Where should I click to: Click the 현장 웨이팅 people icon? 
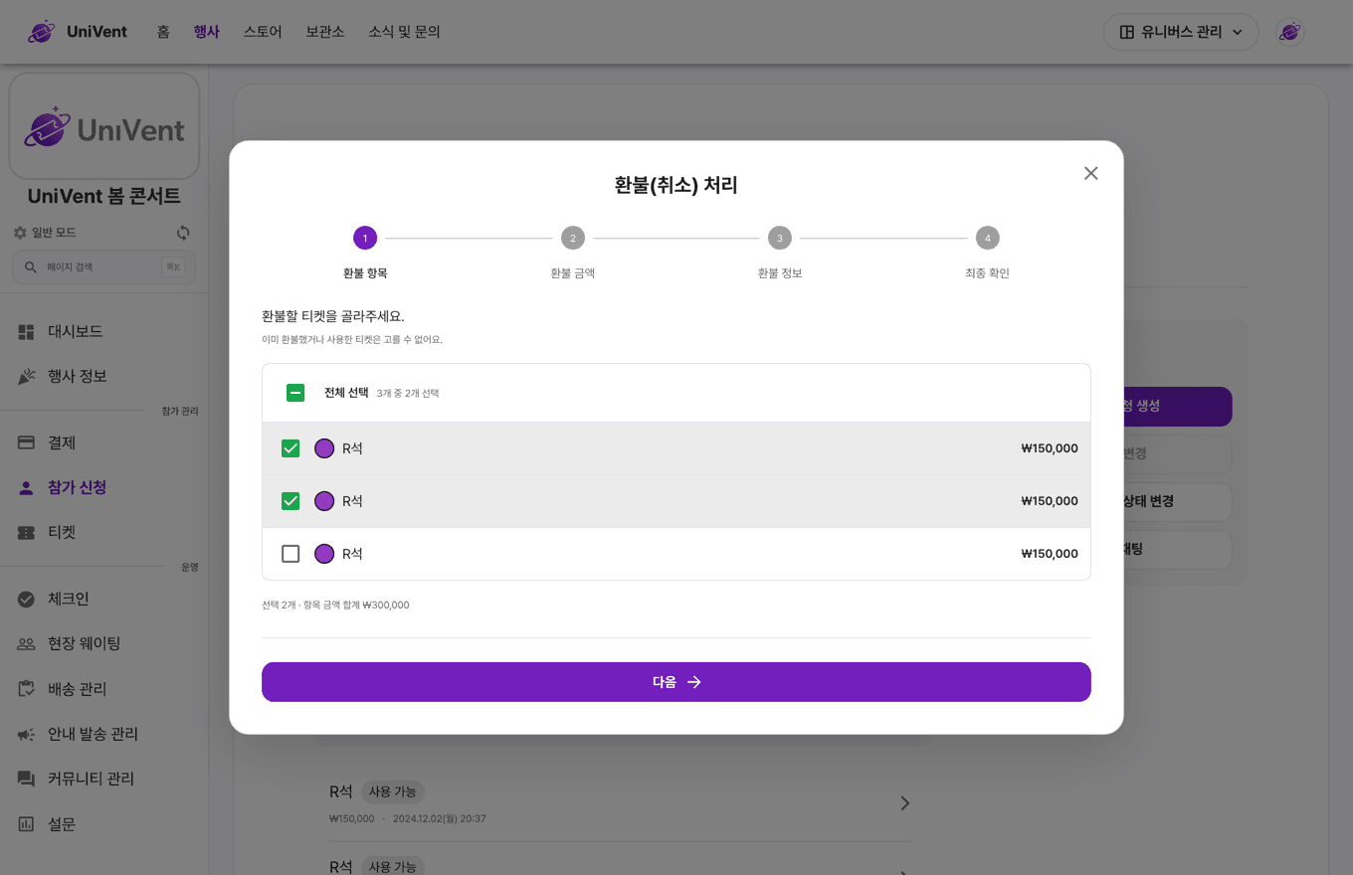[27, 644]
